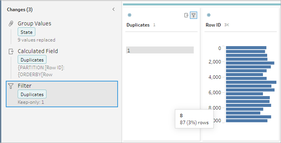
Task: Click the number type icon on the Row ID field
Action: point(209,15)
